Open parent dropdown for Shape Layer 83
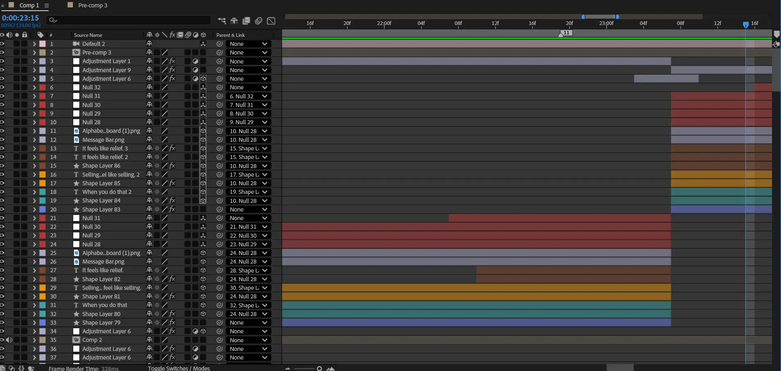This screenshot has width=781, height=371. coord(248,209)
